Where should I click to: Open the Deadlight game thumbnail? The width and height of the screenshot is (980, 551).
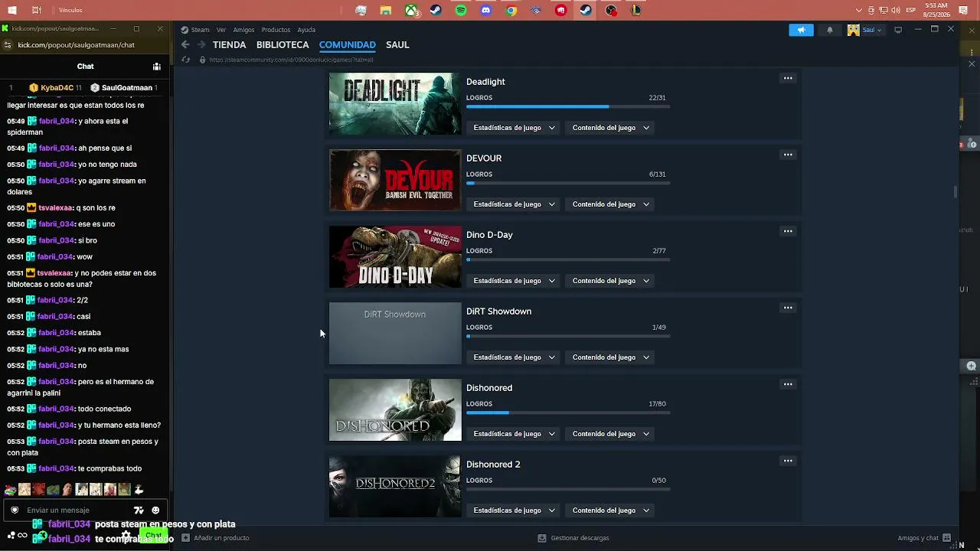(395, 103)
